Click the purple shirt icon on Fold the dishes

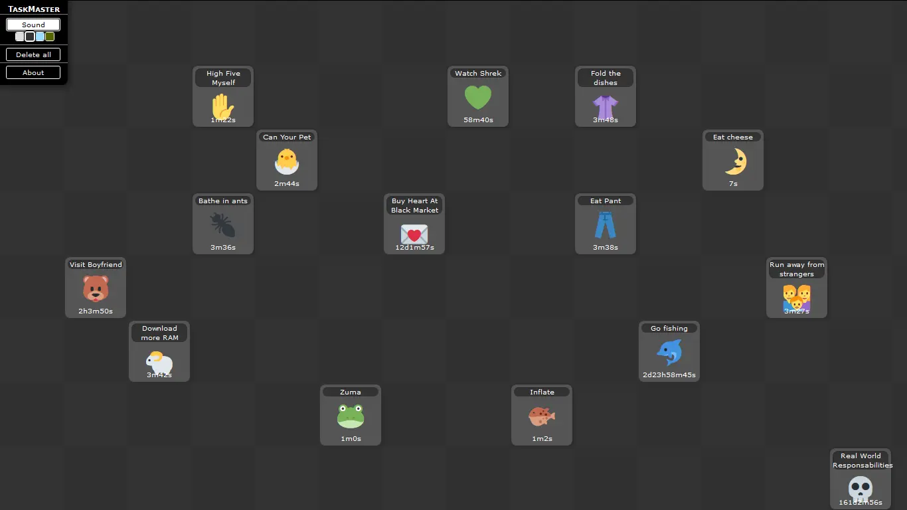[x=606, y=106]
